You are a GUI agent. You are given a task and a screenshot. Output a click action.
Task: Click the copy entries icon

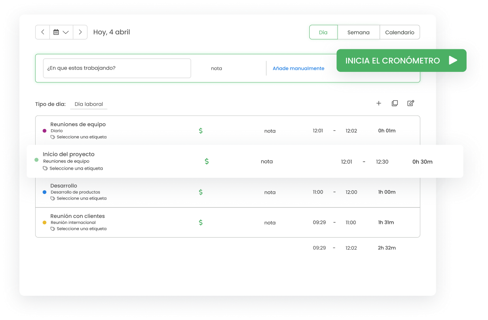click(395, 103)
